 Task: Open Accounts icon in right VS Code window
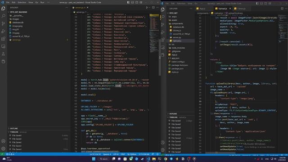coord(162,142)
